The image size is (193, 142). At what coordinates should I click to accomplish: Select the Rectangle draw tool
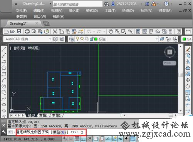pyautogui.click(x=4, y=74)
